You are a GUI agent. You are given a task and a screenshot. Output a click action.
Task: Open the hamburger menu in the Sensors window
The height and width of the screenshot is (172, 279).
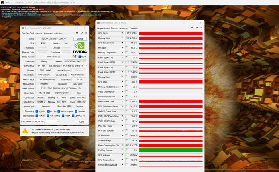click(x=202, y=28)
